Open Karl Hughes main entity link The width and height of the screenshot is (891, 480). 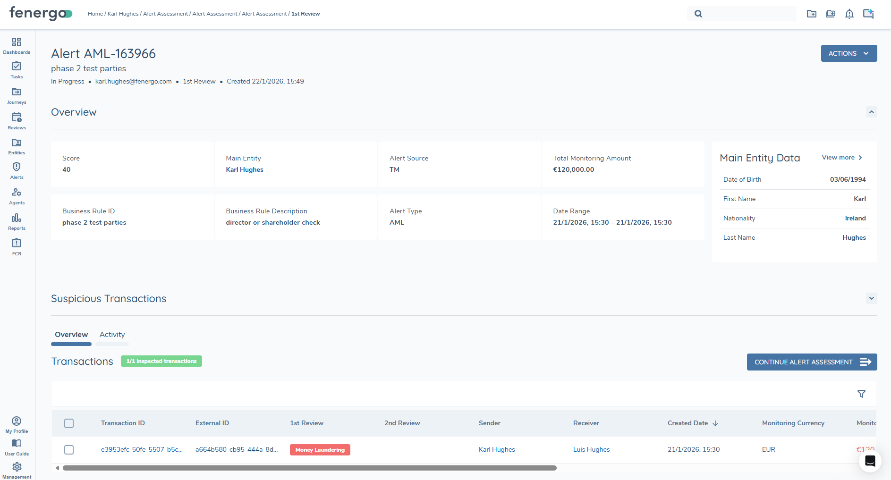click(245, 170)
